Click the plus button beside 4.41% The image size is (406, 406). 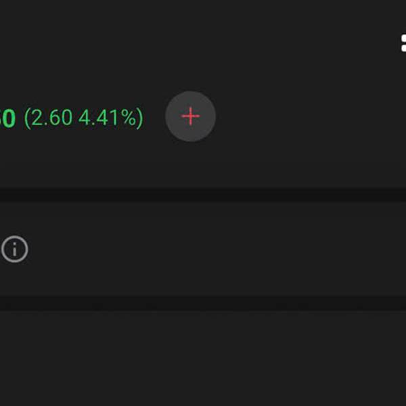click(190, 116)
